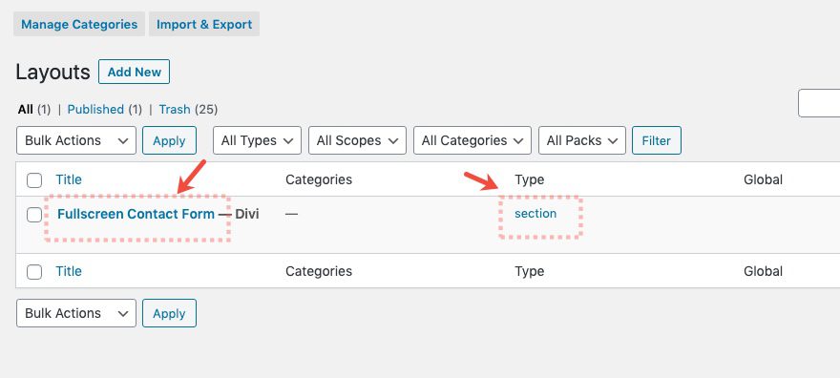Open the top Bulk Actions dropdown
Viewport: 840px width, 378px height.
pos(76,140)
